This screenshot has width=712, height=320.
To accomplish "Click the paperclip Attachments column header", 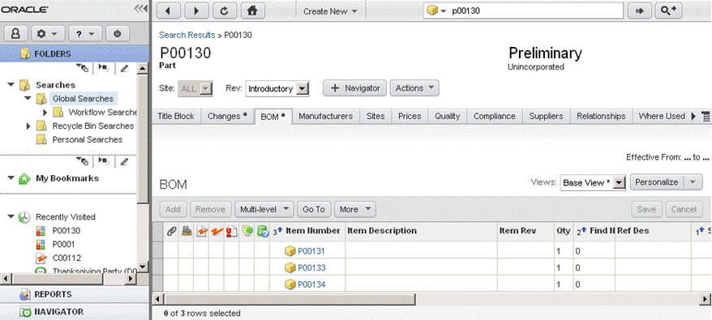I will [171, 231].
